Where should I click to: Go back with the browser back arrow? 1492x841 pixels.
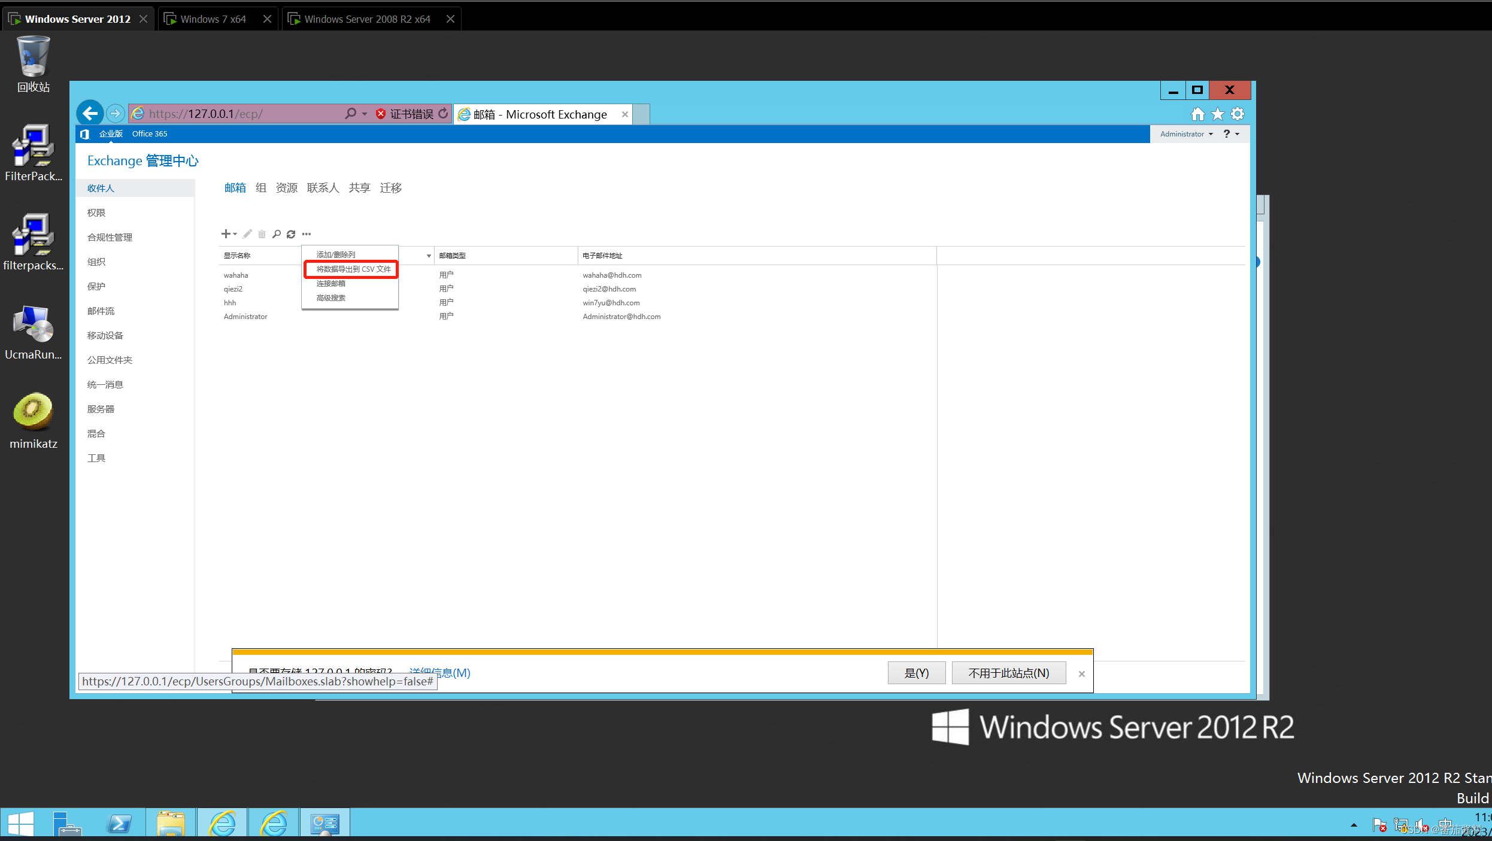tap(90, 113)
